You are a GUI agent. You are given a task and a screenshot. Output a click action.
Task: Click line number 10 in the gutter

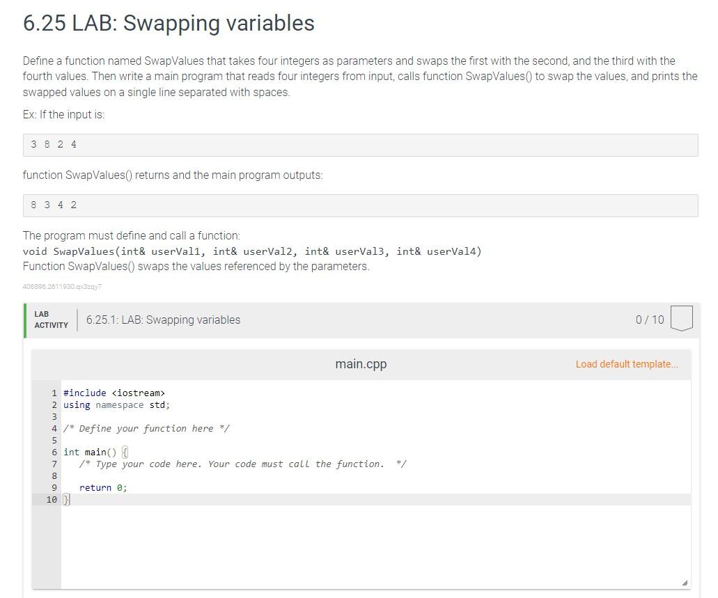52,500
